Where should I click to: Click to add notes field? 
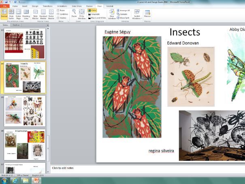pyautogui.click(x=148, y=169)
